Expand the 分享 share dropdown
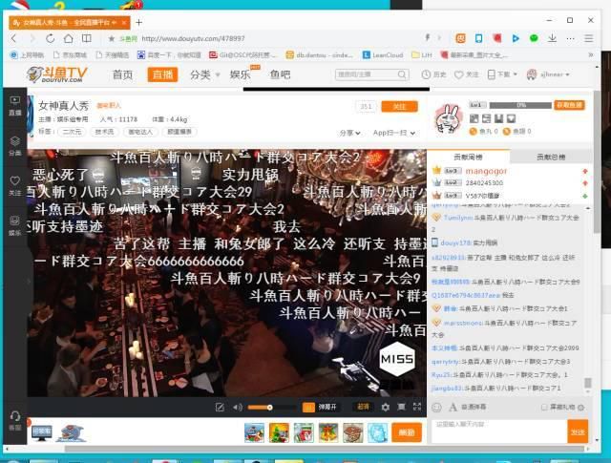The height and width of the screenshot is (463, 611). click(349, 133)
